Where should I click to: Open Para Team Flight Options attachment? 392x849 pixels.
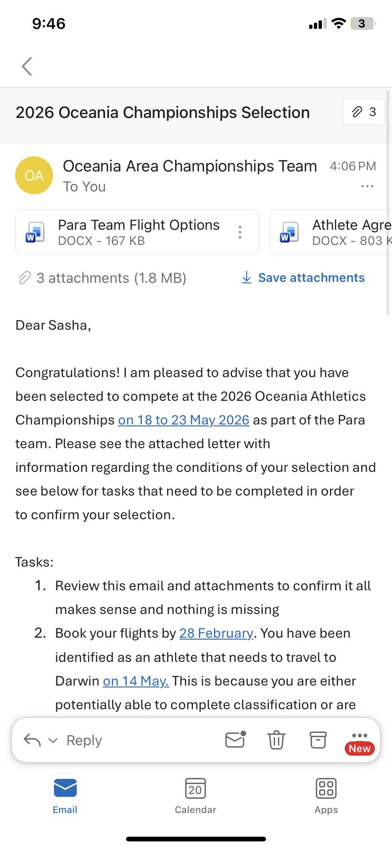point(128,232)
